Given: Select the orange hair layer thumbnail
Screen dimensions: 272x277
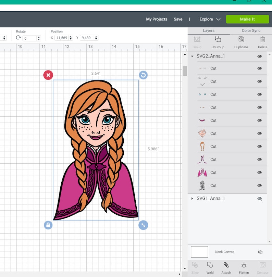Looking at the screenshot, I should click(x=202, y=146).
